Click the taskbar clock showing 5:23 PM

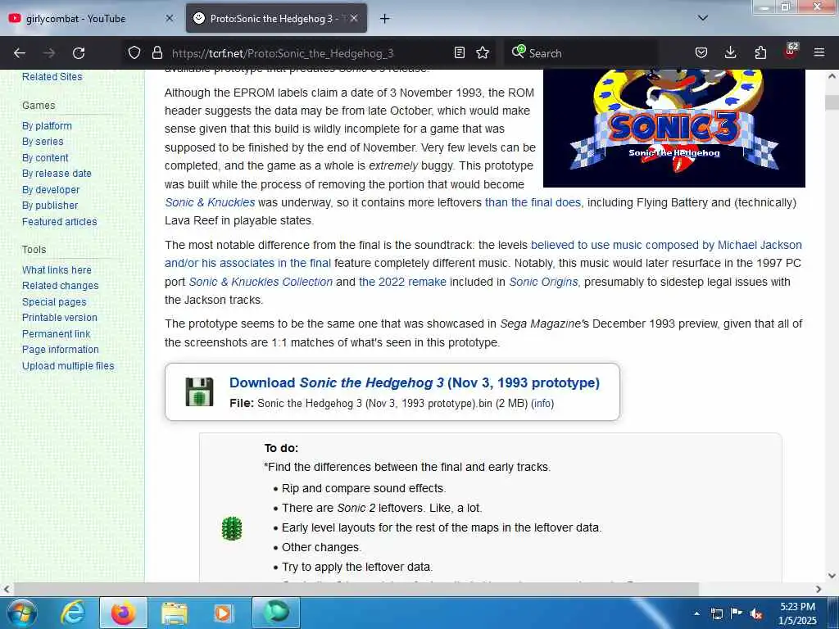tap(797, 613)
